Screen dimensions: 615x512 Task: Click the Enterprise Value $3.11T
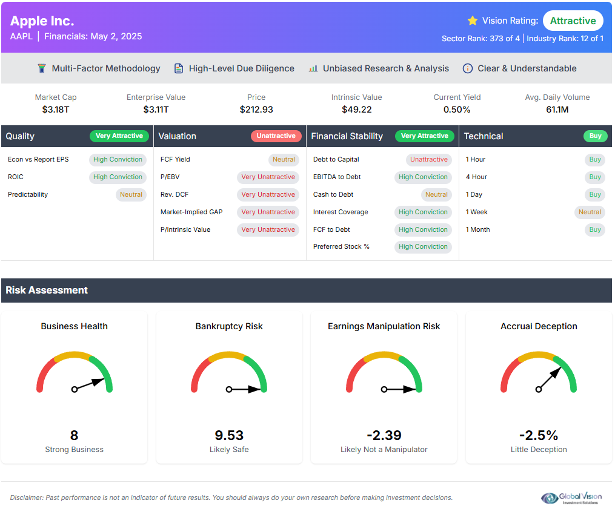coord(156,110)
